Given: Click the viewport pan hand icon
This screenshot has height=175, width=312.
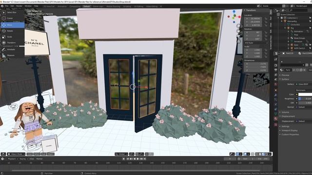Looking at the screenshot, I should [x=238, y=31].
